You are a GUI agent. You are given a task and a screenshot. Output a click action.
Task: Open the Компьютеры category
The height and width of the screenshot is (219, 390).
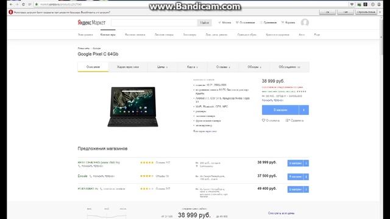tap(108, 35)
